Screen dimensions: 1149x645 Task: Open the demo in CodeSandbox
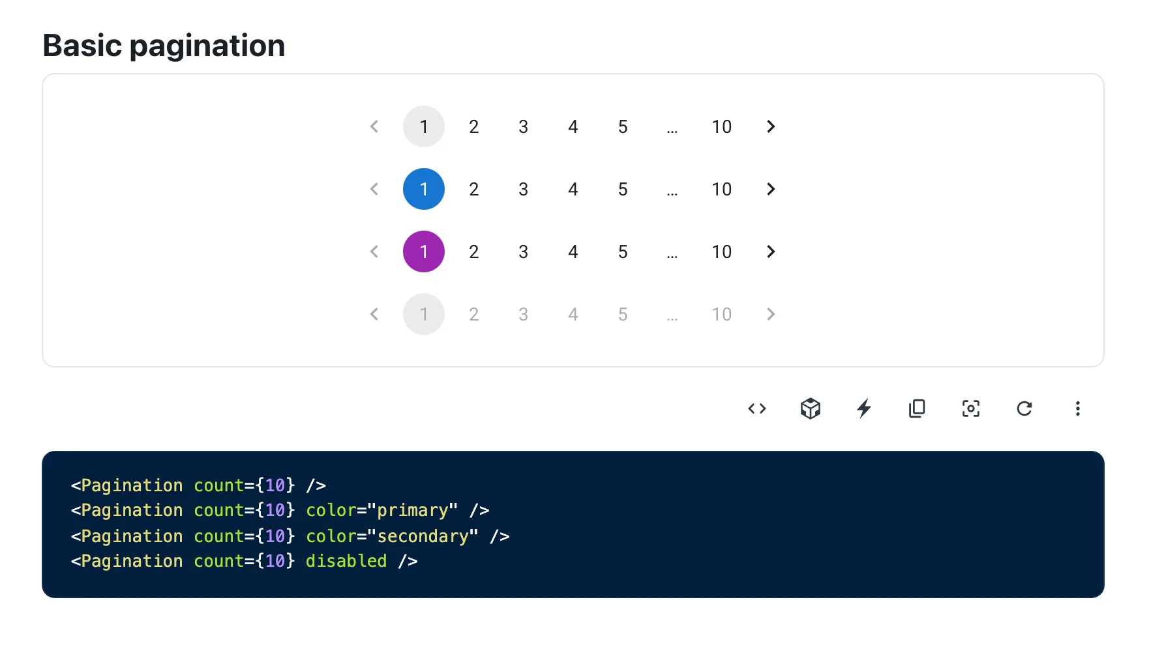[x=810, y=408]
